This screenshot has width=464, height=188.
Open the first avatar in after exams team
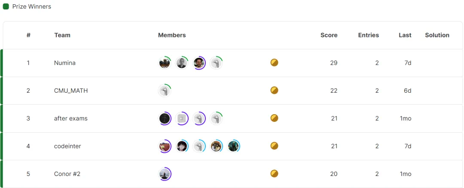pos(165,118)
